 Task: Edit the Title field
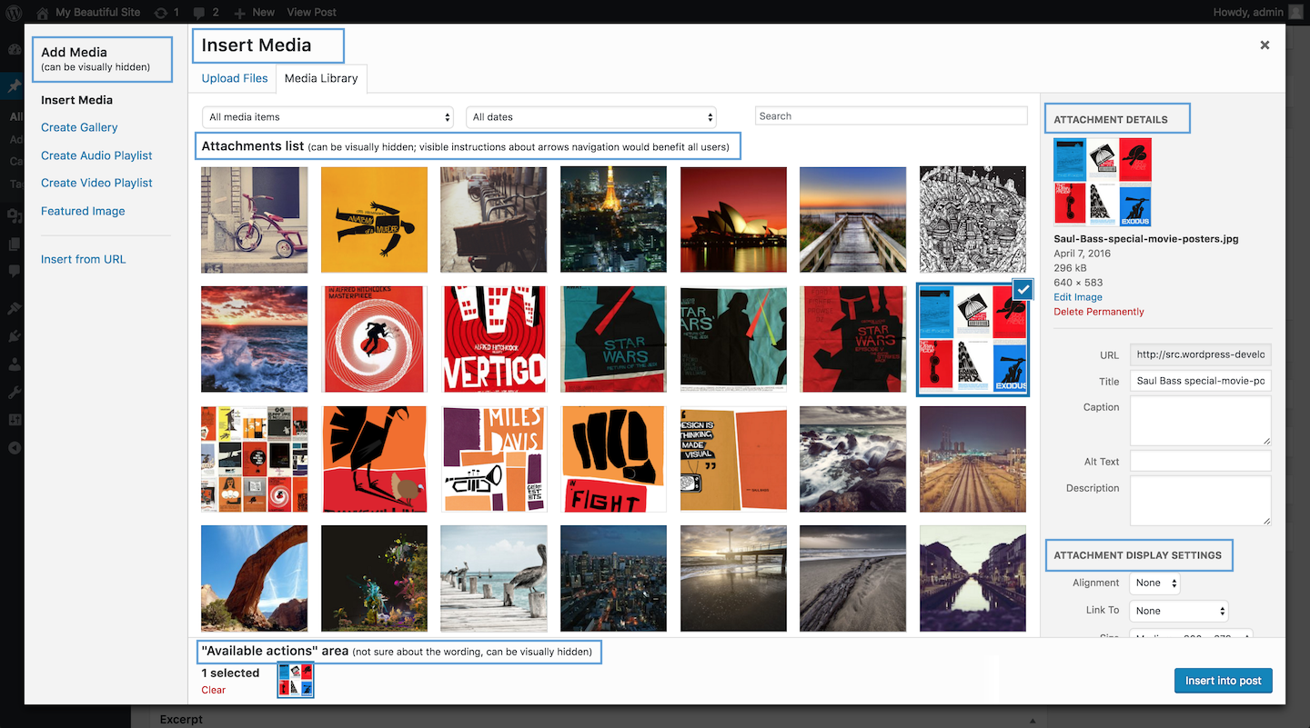(1200, 381)
